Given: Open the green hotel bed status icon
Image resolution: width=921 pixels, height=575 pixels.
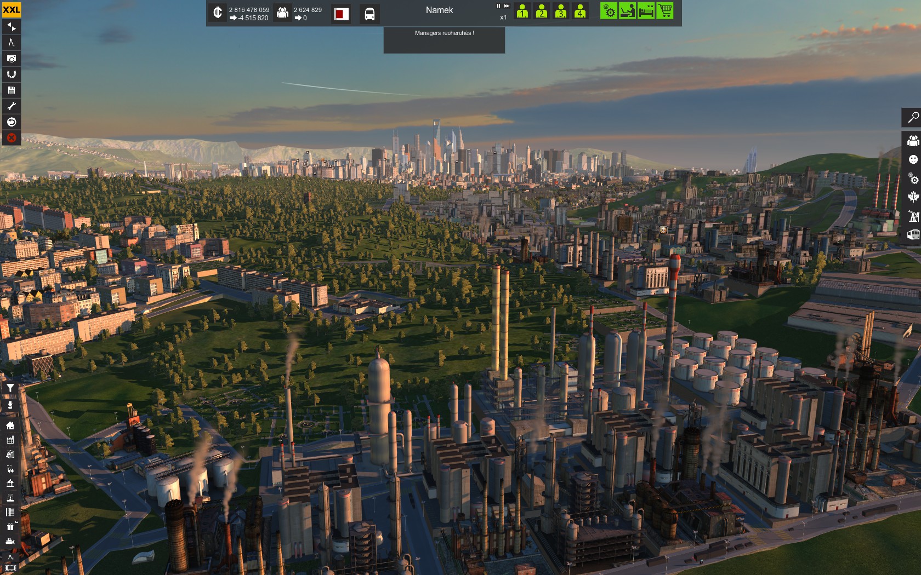Looking at the screenshot, I should (x=646, y=11).
